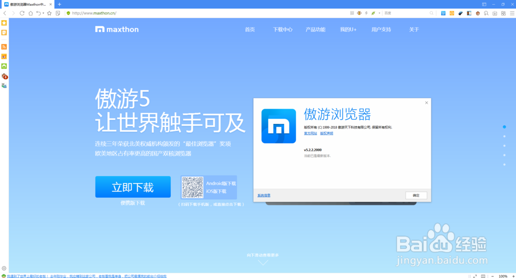Click the iOS版下载 link

[216, 192]
